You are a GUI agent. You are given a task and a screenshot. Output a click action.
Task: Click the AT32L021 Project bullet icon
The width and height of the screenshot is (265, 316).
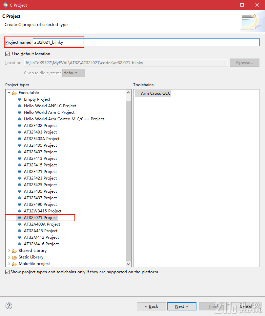pyautogui.click(x=19, y=217)
